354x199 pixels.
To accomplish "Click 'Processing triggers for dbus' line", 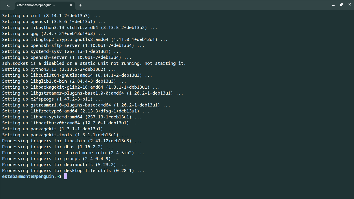I will 58,147.
